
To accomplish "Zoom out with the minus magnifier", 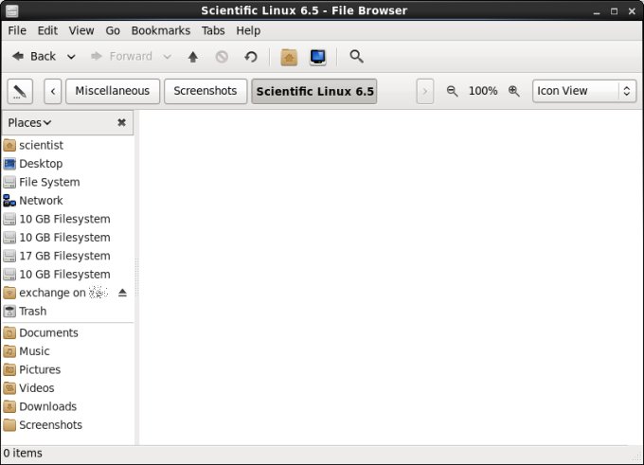I will pos(452,91).
